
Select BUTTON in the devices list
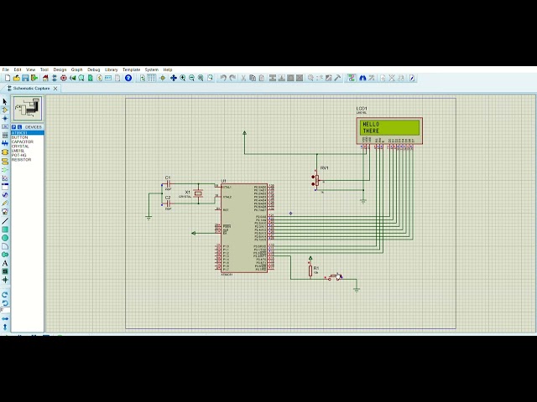coord(20,137)
